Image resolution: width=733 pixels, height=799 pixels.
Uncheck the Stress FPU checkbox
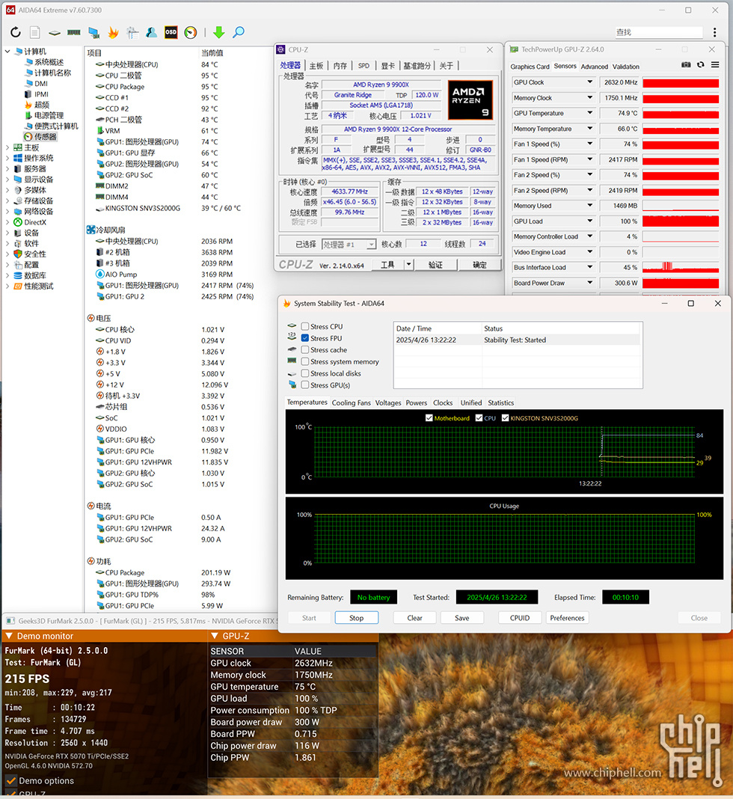[305, 338]
